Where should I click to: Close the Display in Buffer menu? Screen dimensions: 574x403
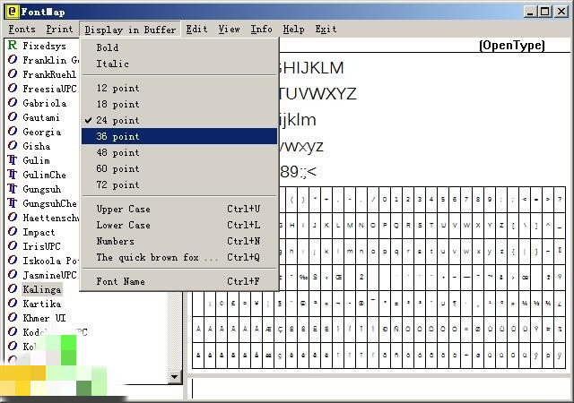(130, 30)
